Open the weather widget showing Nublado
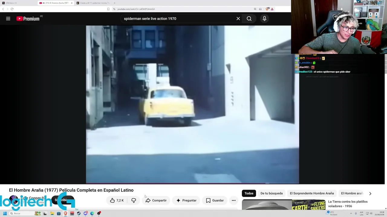This screenshot has height=217, width=387. 332,213
